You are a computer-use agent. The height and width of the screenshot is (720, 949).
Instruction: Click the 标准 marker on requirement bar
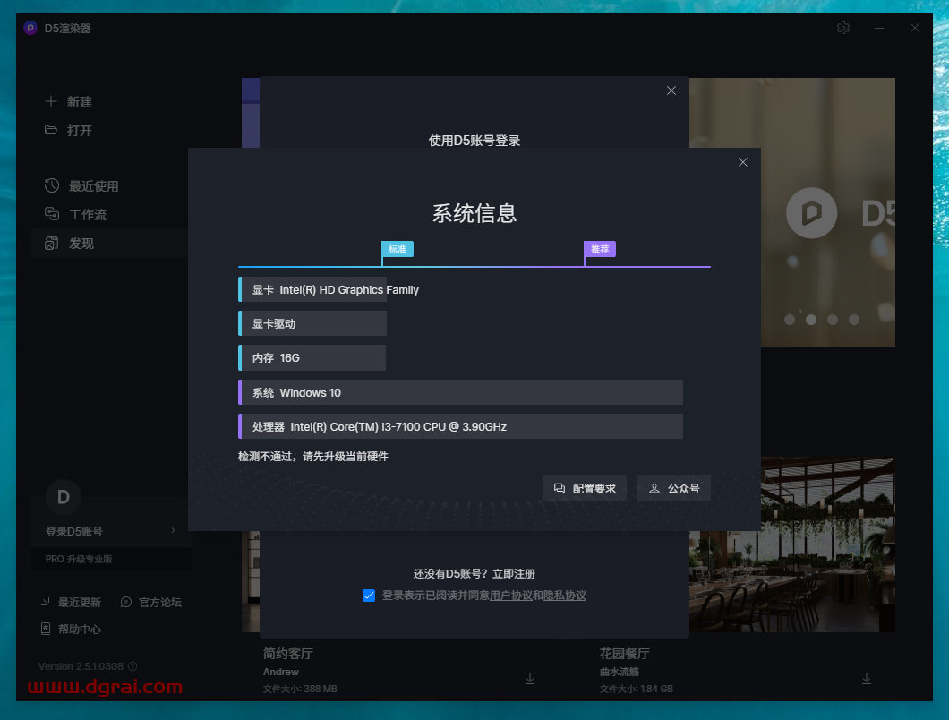(397, 249)
